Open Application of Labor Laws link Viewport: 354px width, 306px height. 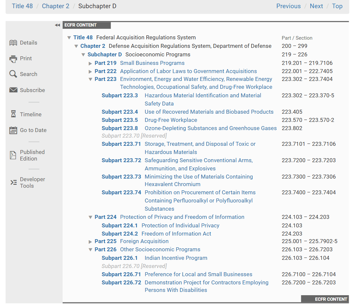click(188, 71)
